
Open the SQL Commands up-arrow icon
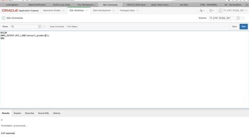[4, 18]
